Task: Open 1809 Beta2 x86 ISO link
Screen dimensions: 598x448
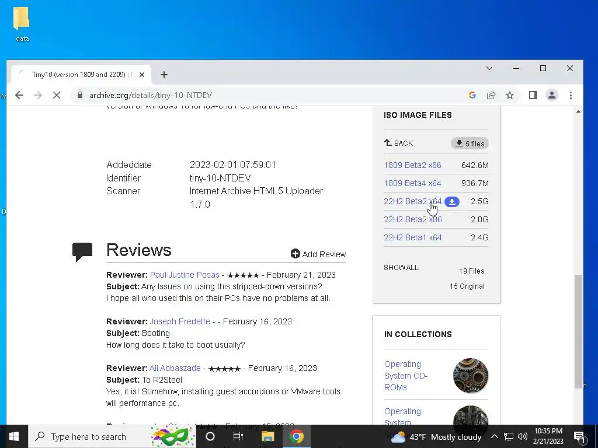Action: (x=412, y=165)
